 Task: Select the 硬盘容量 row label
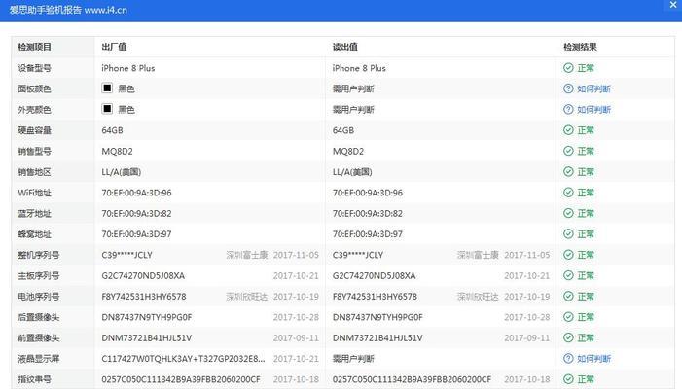pyautogui.click(x=34, y=130)
